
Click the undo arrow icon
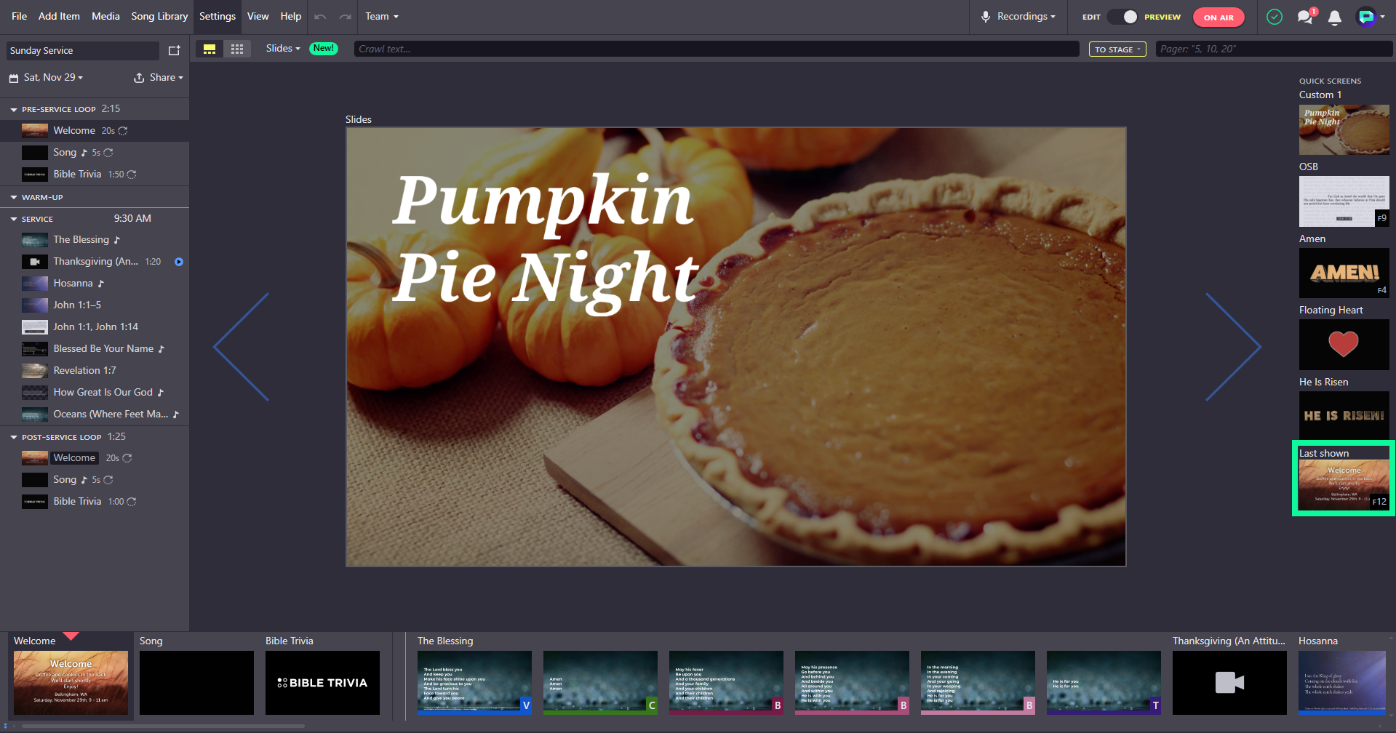click(x=320, y=17)
